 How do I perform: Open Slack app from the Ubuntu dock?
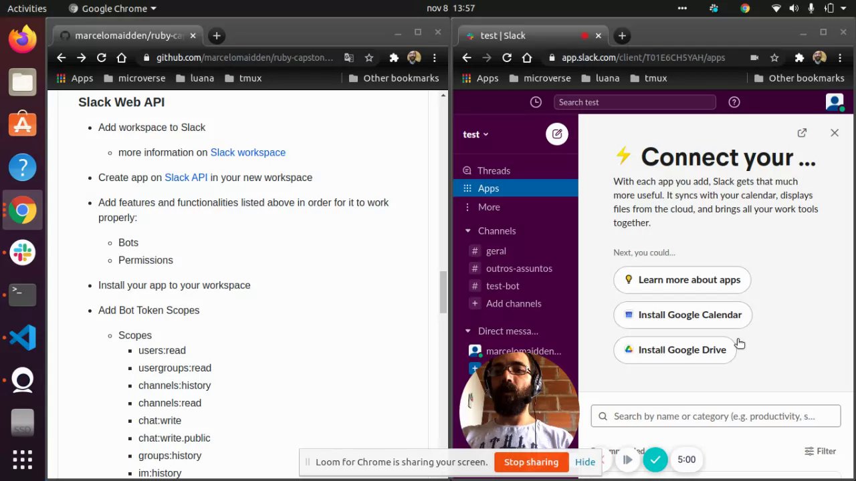coord(23,253)
